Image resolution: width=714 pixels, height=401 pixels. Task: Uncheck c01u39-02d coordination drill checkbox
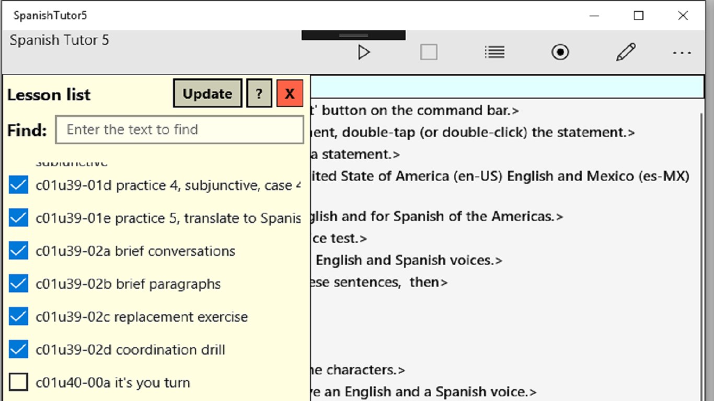click(x=18, y=350)
